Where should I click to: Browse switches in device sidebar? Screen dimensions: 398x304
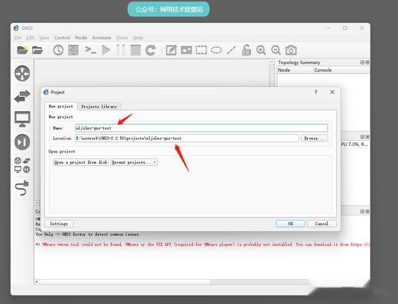pos(22,96)
